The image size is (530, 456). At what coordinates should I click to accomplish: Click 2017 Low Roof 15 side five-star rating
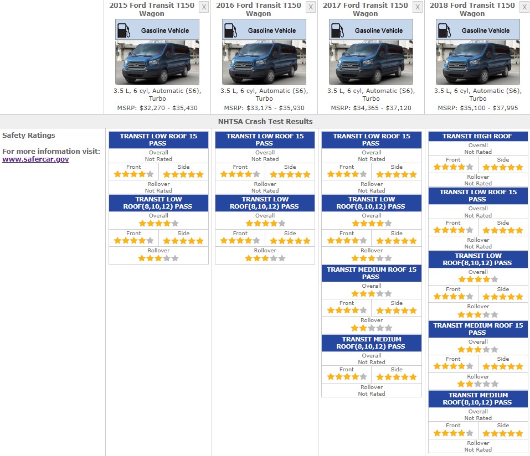[397, 175]
